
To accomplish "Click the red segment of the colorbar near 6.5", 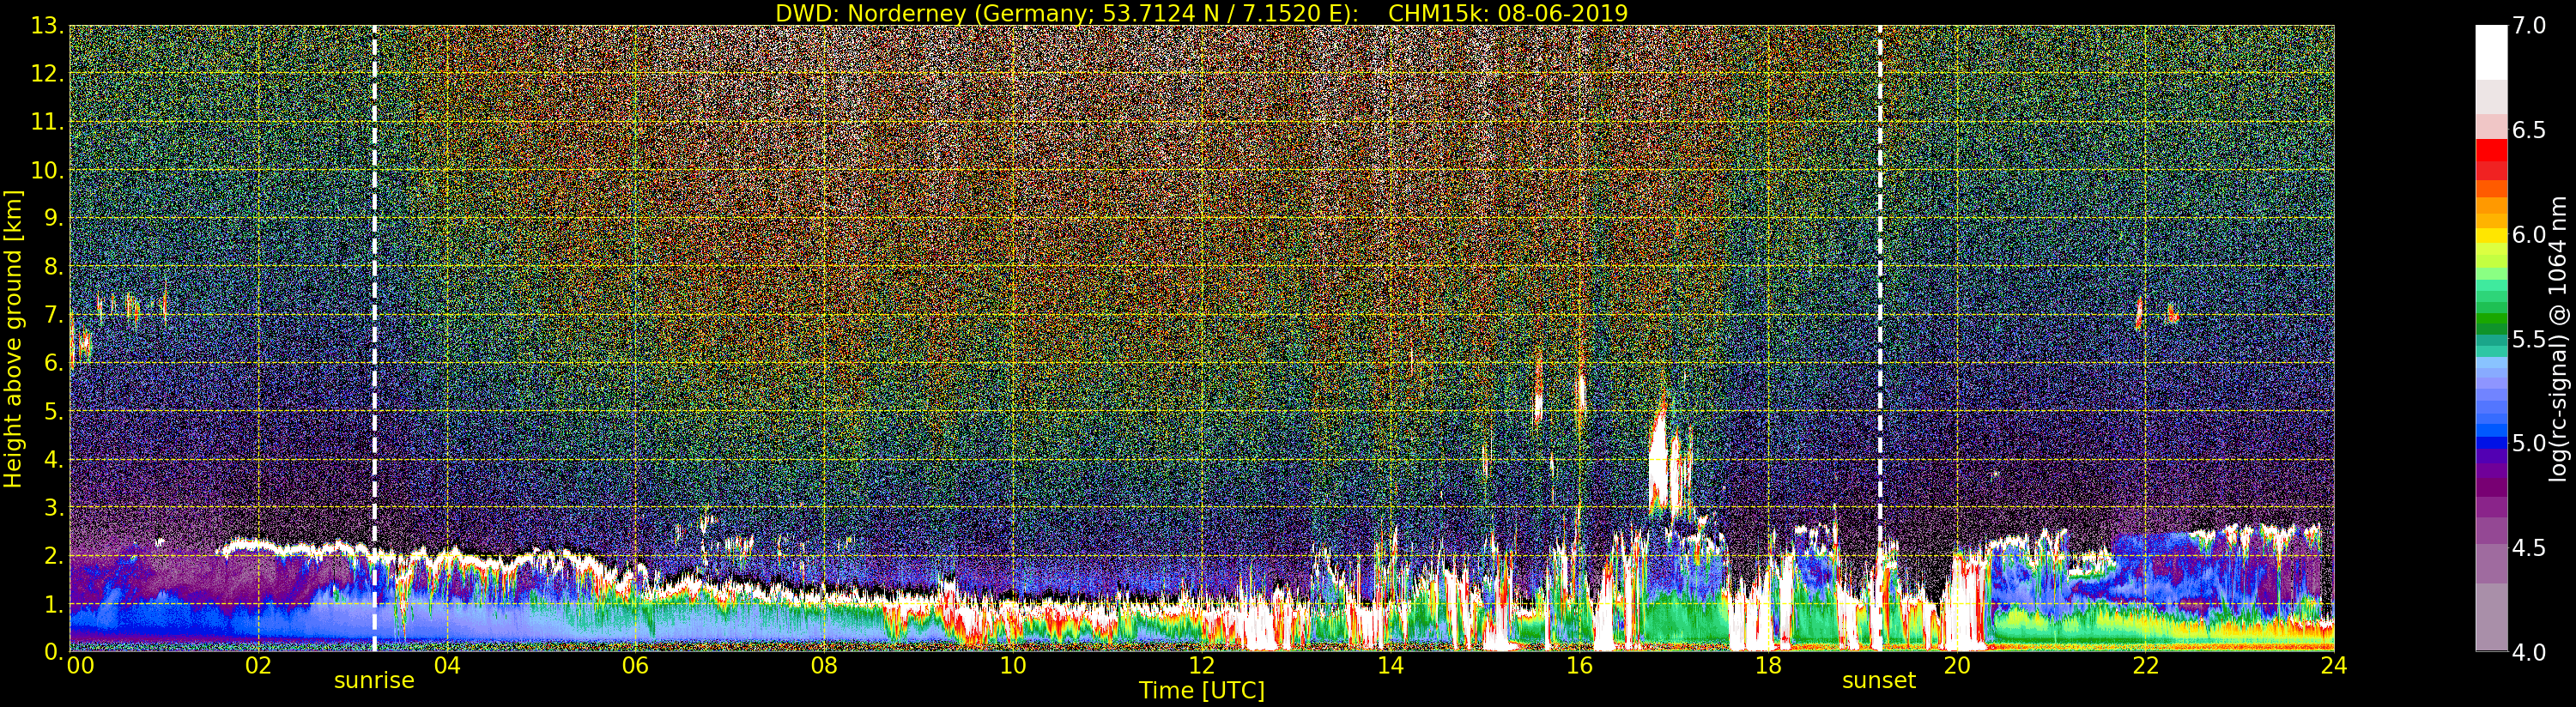I will click(x=2491, y=150).
